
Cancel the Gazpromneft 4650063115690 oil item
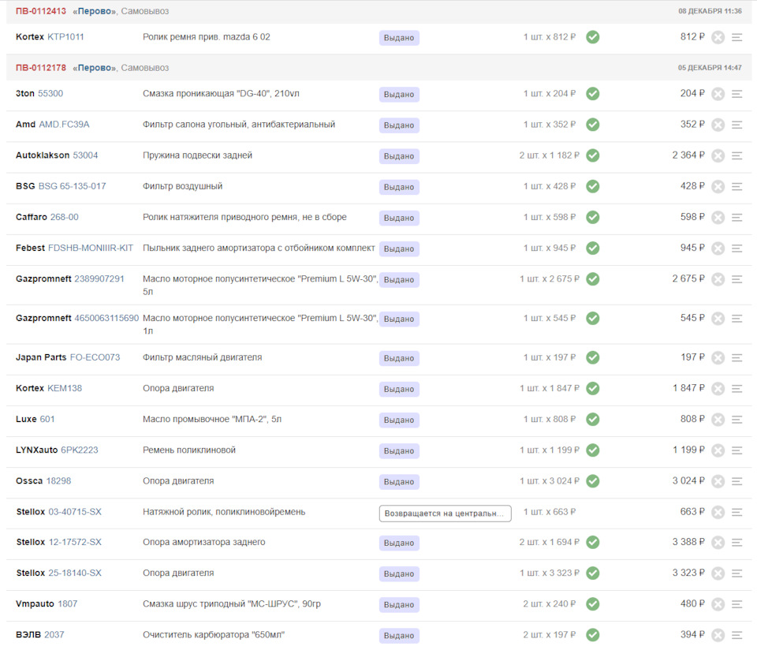(718, 318)
